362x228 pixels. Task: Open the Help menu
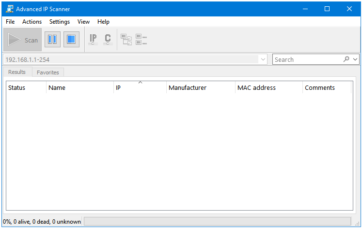tap(103, 22)
